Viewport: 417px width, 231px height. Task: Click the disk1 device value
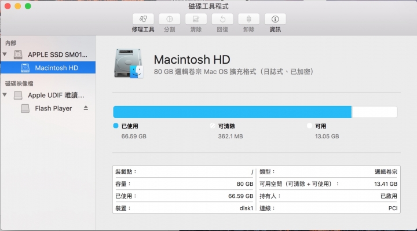(246, 208)
